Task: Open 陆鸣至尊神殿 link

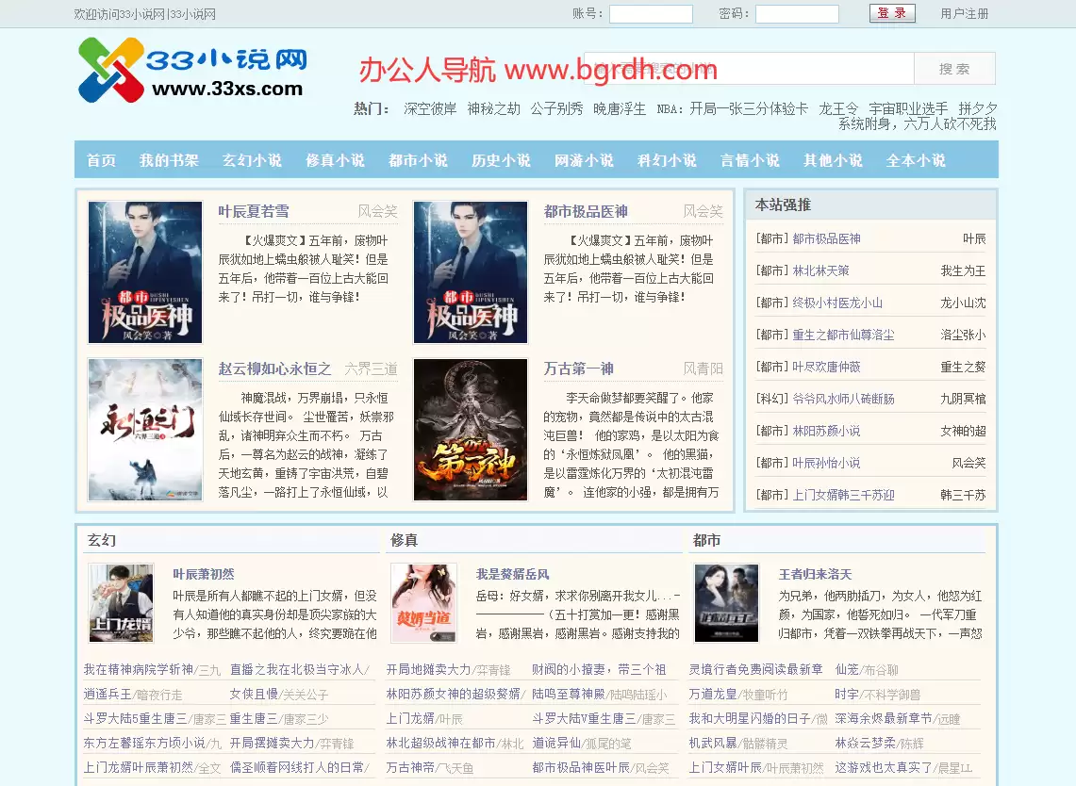Action: coord(569,694)
